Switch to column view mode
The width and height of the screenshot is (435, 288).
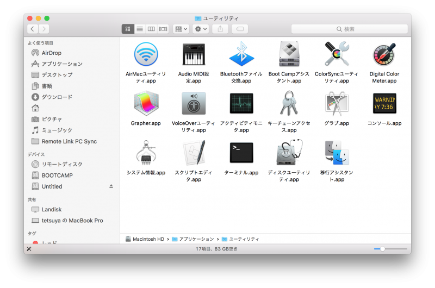pyautogui.click(x=151, y=29)
